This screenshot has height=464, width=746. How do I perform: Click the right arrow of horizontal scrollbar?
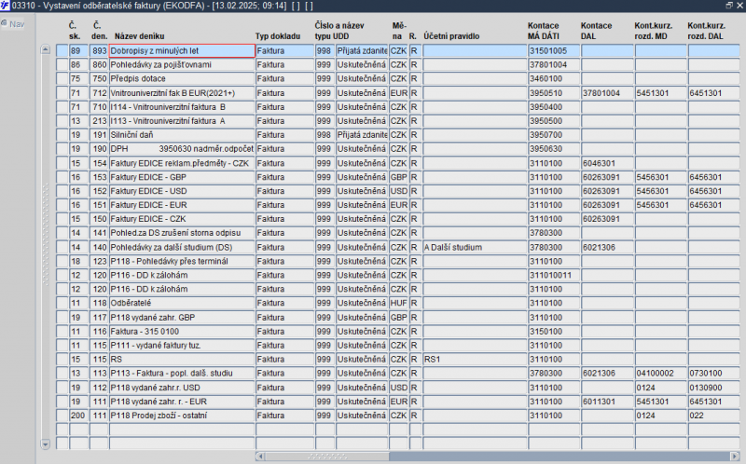tap(734, 457)
